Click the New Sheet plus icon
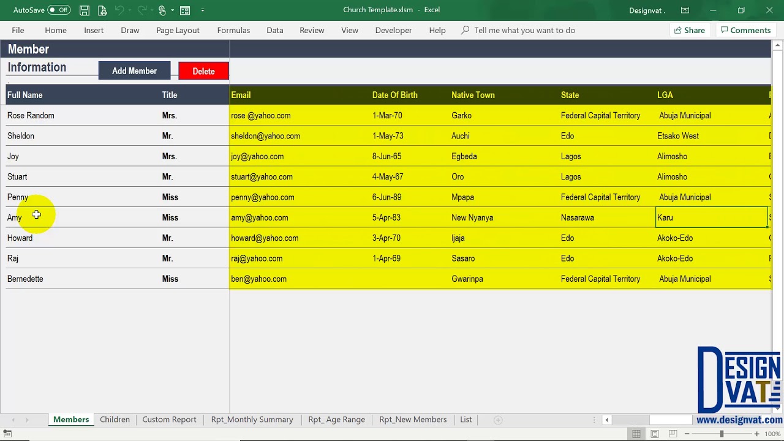Viewport: 784px width, 441px height. click(x=498, y=420)
